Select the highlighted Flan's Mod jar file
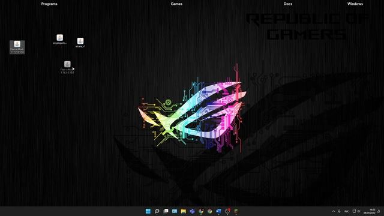The width and height of the screenshot is (384, 216). coord(17,47)
